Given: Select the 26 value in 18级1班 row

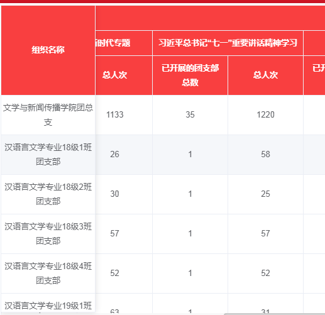Looking at the screenshot, I should [x=114, y=155].
